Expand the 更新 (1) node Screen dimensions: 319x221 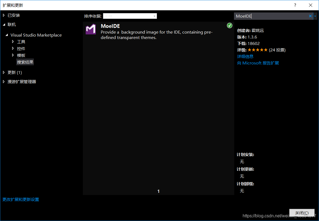[x=4, y=72]
